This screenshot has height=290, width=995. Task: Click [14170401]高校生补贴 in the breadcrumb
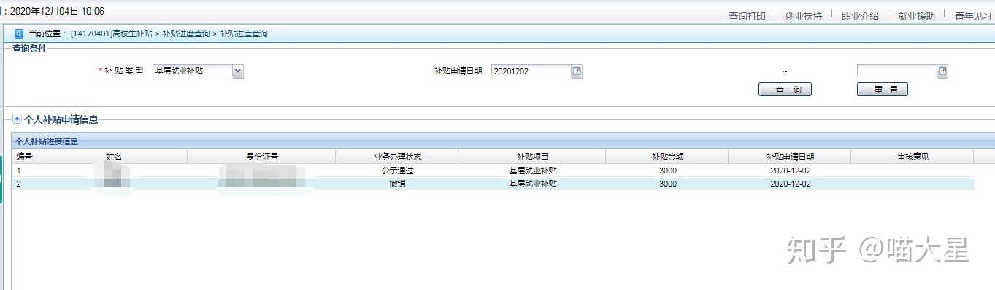pos(111,34)
